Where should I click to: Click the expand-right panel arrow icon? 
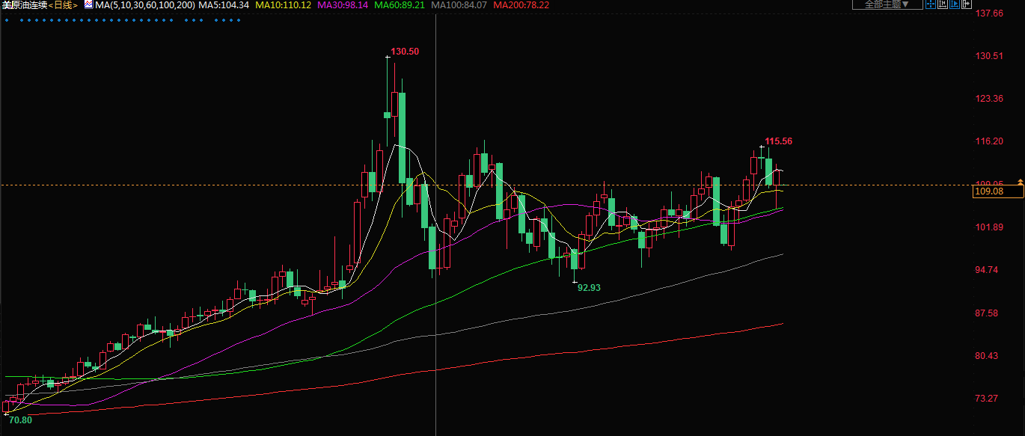(967, 4)
